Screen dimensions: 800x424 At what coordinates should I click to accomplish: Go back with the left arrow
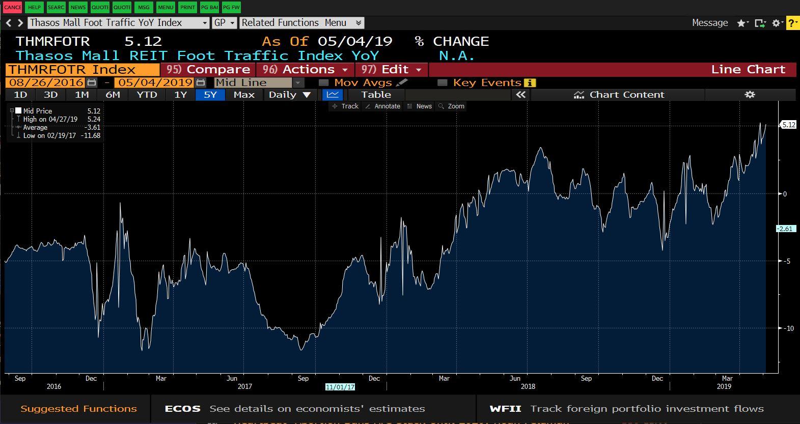point(9,23)
